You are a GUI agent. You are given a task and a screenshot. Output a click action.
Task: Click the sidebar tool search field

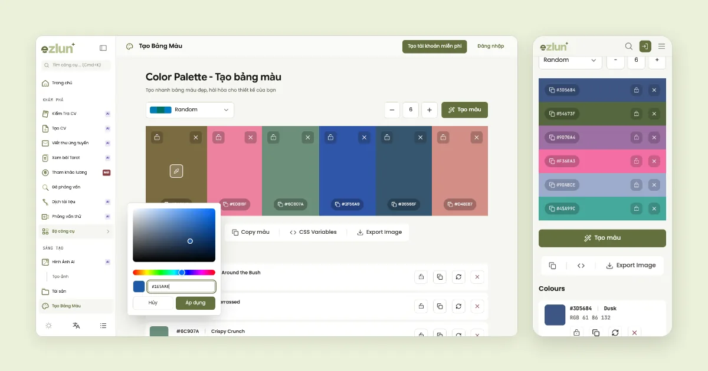(x=75, y=65)
